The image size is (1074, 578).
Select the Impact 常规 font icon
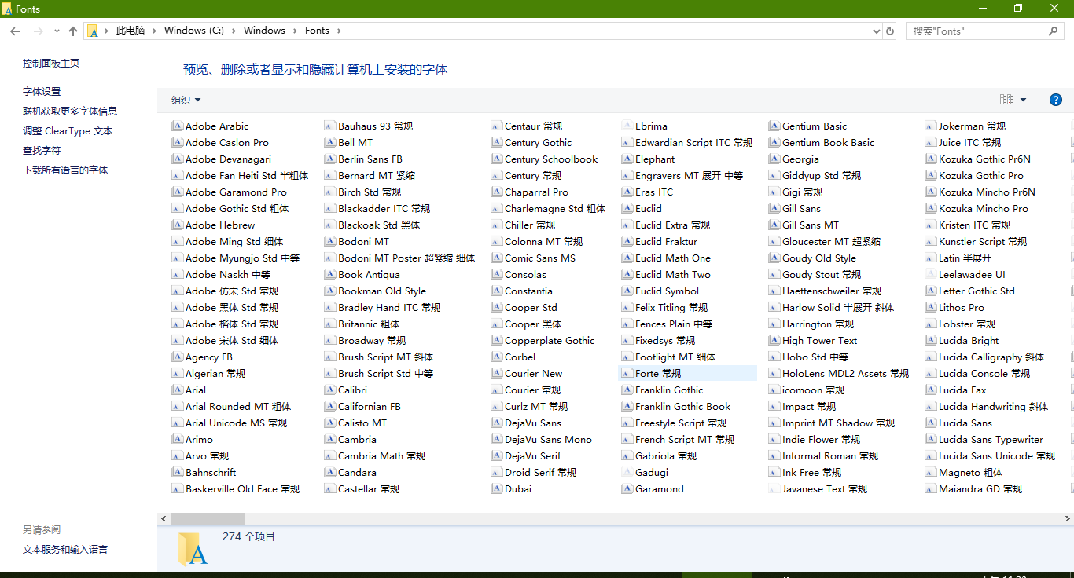point(774,406)
